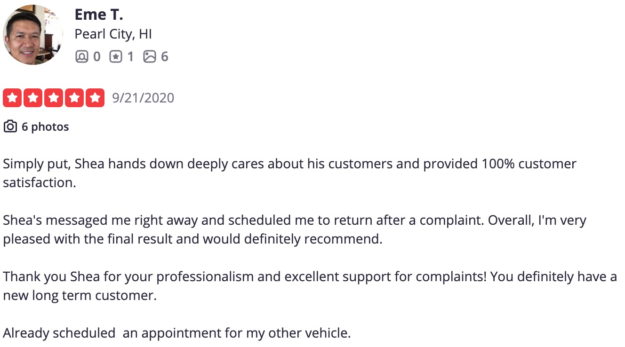Click the camera icon beside 6 photos
The width and height of the screenshot is (625, 347).
pyautogui.click(x=10, y=127)
